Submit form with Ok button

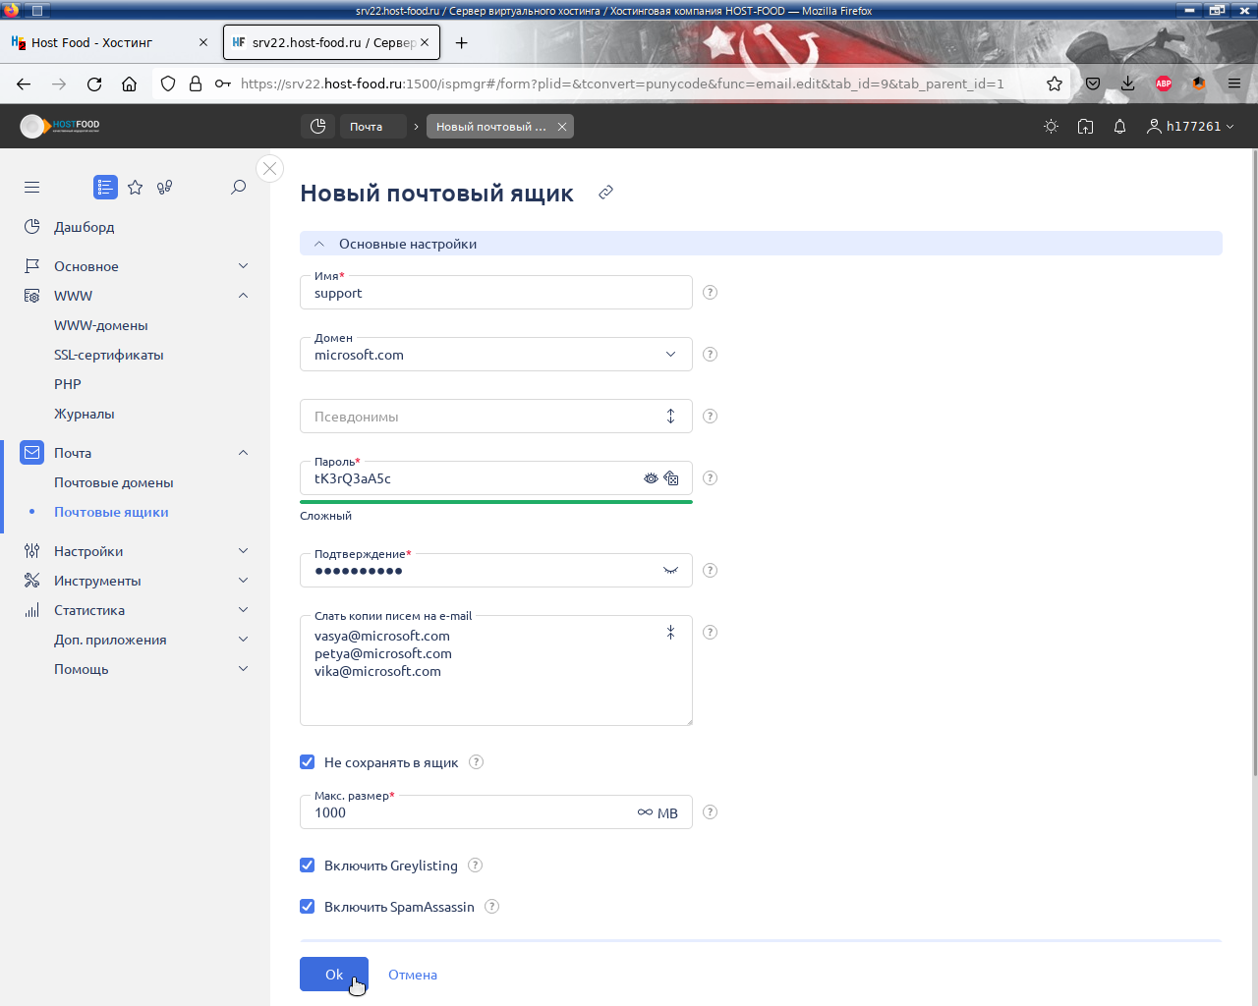(x=334, y=975)
